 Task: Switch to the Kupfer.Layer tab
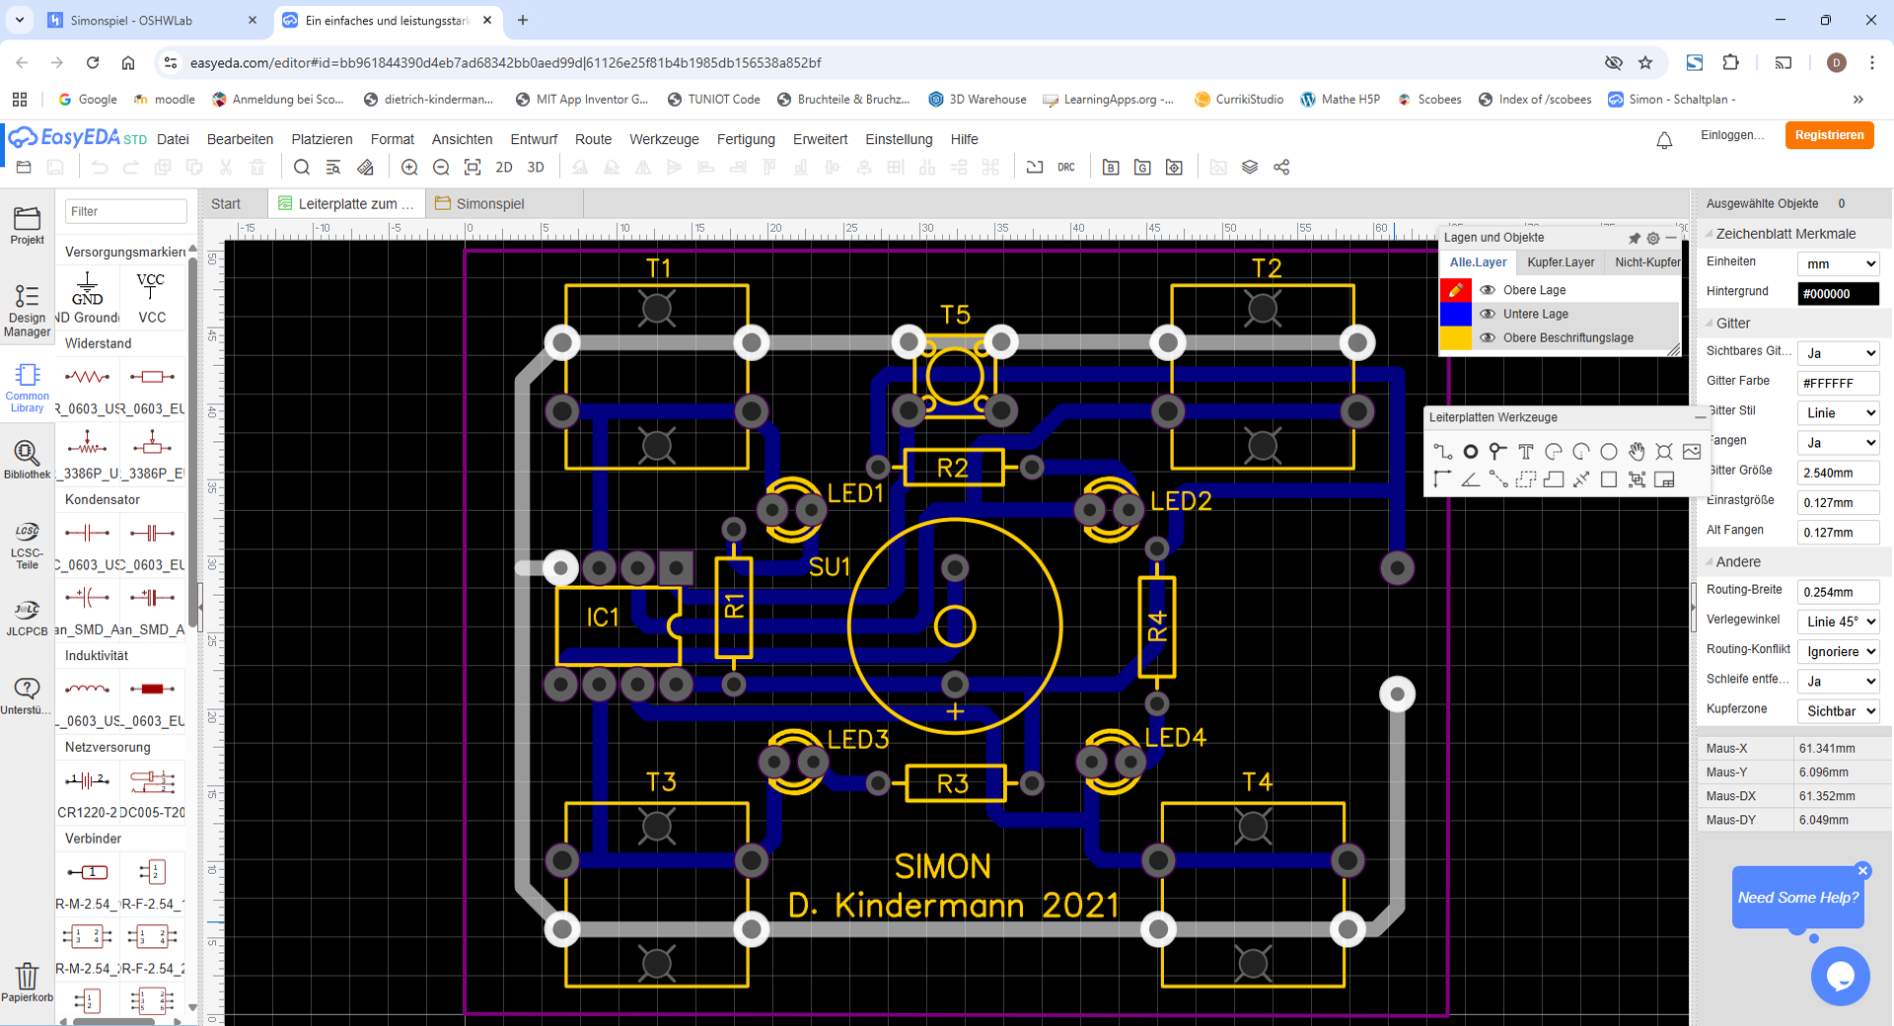click(1561, 262)
